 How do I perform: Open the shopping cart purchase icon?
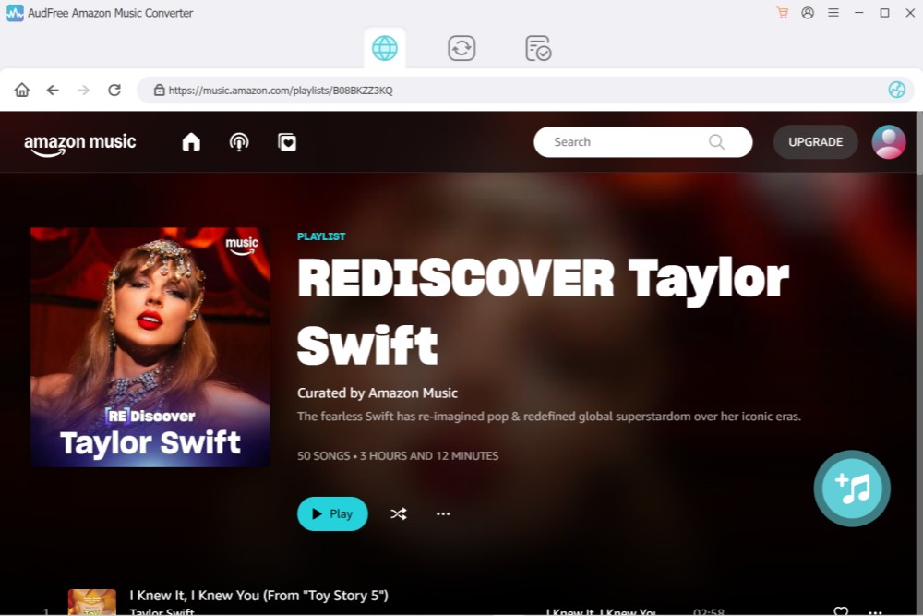tap(782, 12)
